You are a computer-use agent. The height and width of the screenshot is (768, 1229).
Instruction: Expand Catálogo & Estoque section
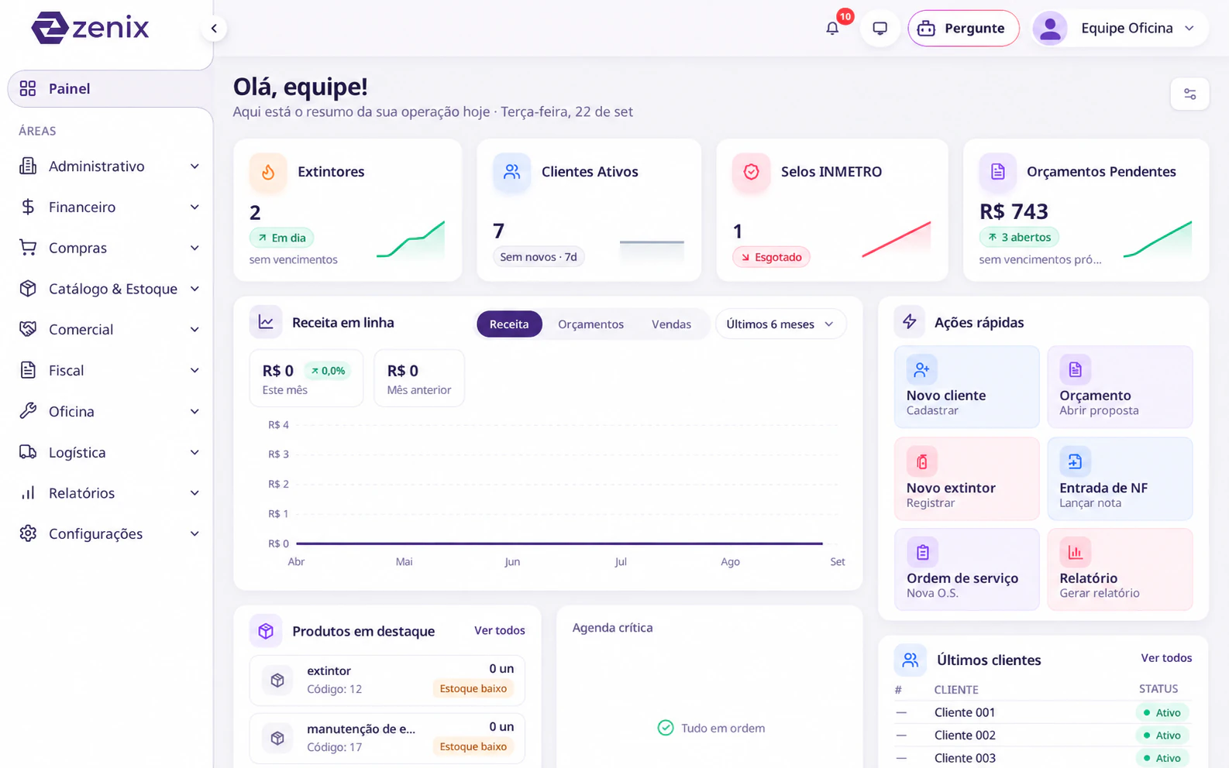coord(108,289)
